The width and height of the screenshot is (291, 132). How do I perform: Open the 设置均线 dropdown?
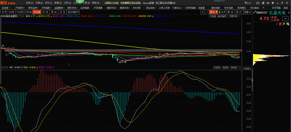234,16
